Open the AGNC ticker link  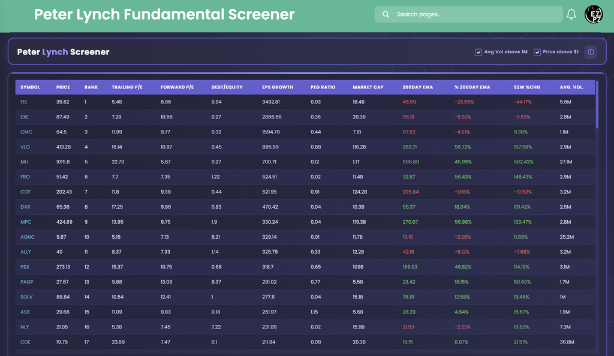28,237
